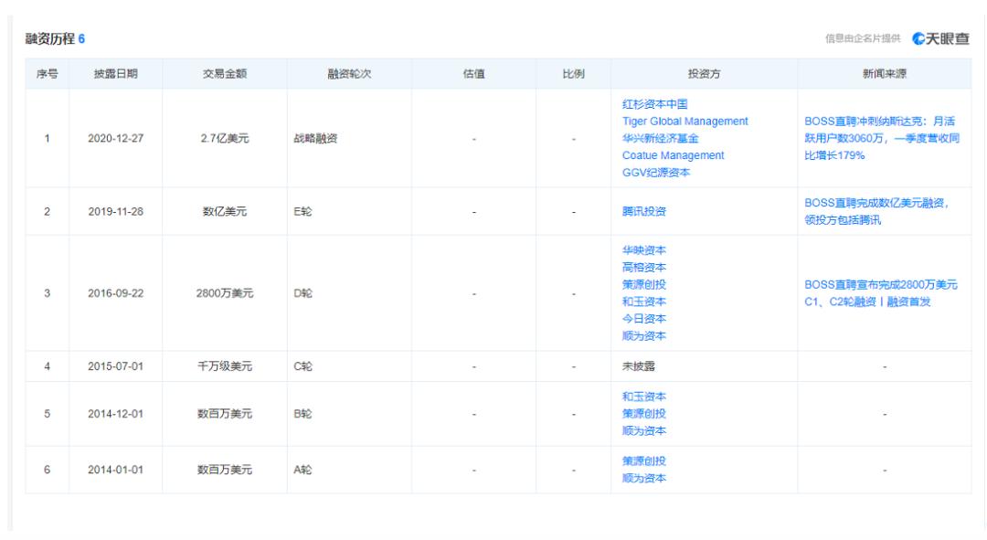This screenshot has height=540, width=987.
Task: Click 策源创投 in the D轮 row
Action: [x=643, y=284]
